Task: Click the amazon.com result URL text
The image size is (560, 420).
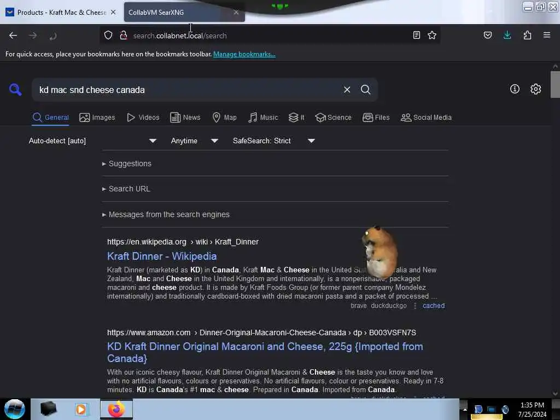Action: click(x=261, y=332)
